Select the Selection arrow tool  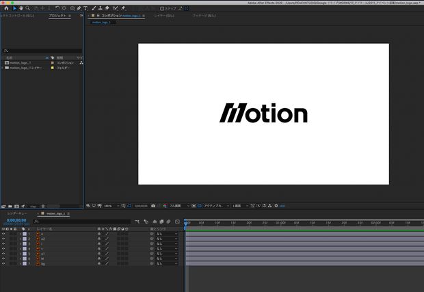(15, 8)
